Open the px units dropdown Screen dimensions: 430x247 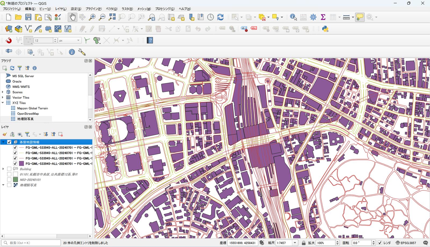click(x=70, y=40)
